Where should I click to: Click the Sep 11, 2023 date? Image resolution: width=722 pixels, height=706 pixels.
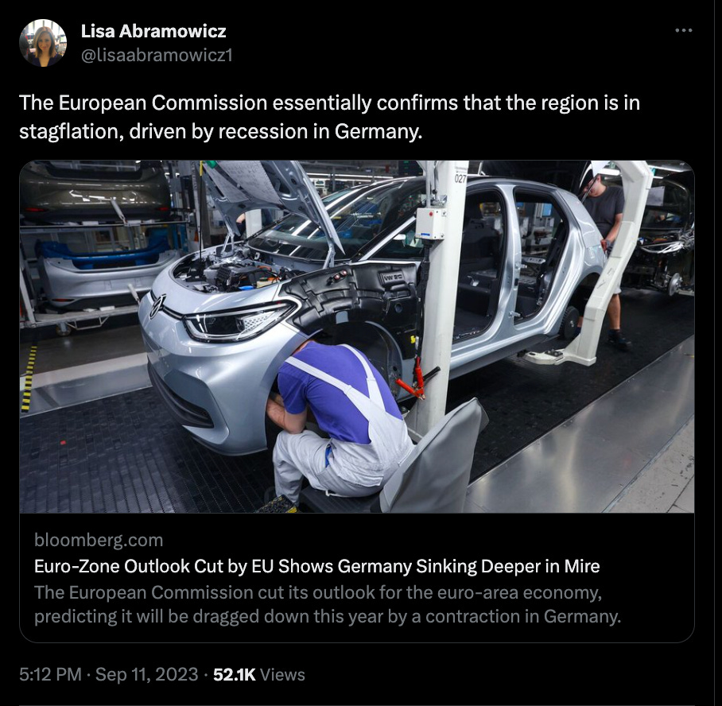point(146,675)
